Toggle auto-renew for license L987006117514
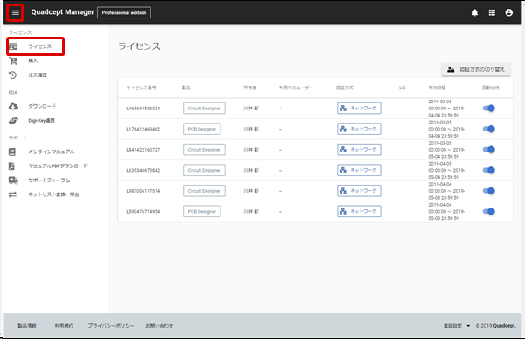This screenshot has width=525, height=339. pos(489,191)
